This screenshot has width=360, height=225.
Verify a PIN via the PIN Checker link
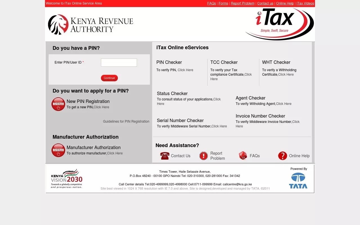tap(185, 70)
